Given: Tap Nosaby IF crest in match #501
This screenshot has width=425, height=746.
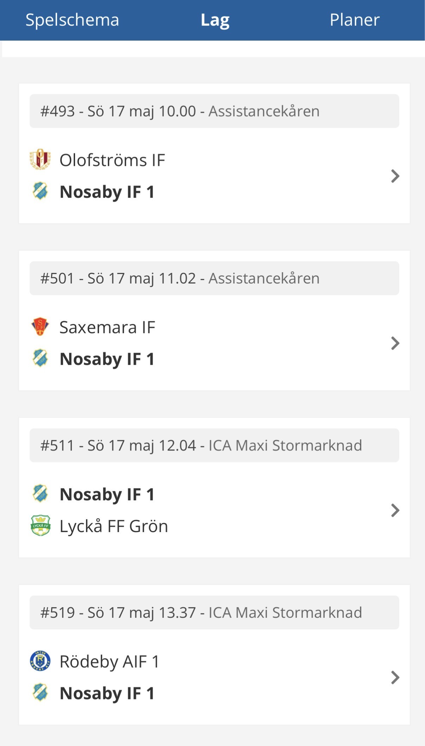Looking at the screenshot, I should [x=40, y=358].
